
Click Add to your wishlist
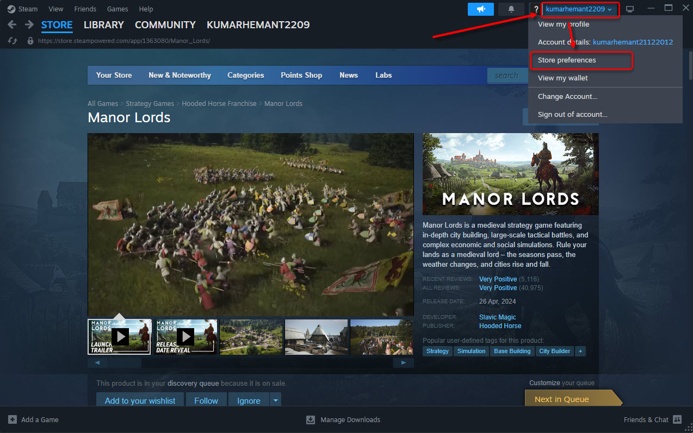click(140, 400)
